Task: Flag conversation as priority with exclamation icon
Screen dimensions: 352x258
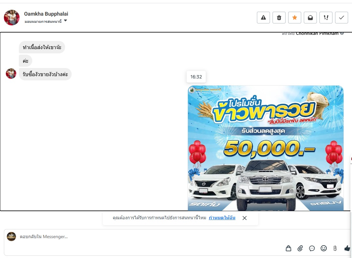Action: click(x=326, y=18)
